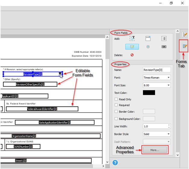189x169 pixels.
Task: Click the Line Width value field
Action: [x=156, y=126]
